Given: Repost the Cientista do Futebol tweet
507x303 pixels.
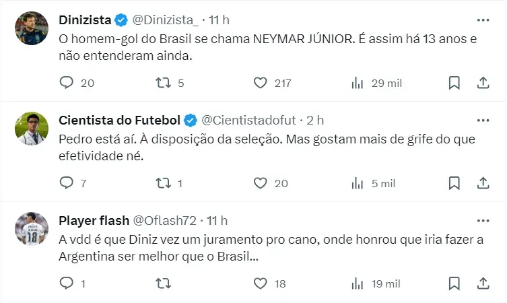Looking at the screenshot, I should tap(162, 183).
